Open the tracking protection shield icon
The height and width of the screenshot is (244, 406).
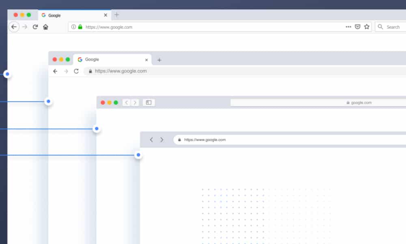point(357,26)
